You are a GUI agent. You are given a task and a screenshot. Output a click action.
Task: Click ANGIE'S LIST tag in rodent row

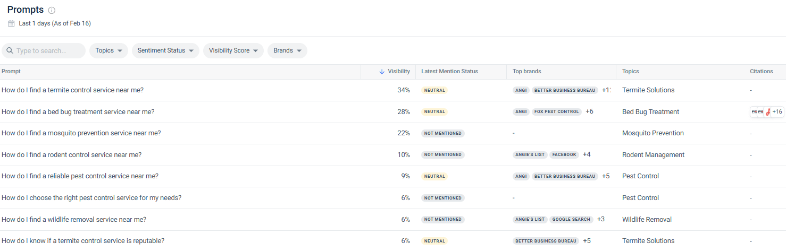[x=530, y=155]
